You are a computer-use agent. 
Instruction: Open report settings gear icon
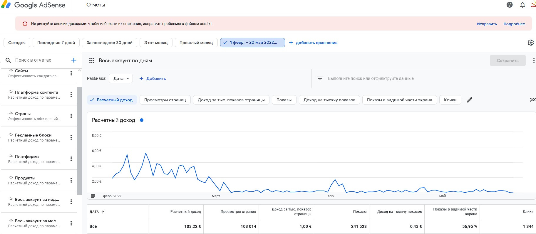pyautogui.click(x=531, y=43)
